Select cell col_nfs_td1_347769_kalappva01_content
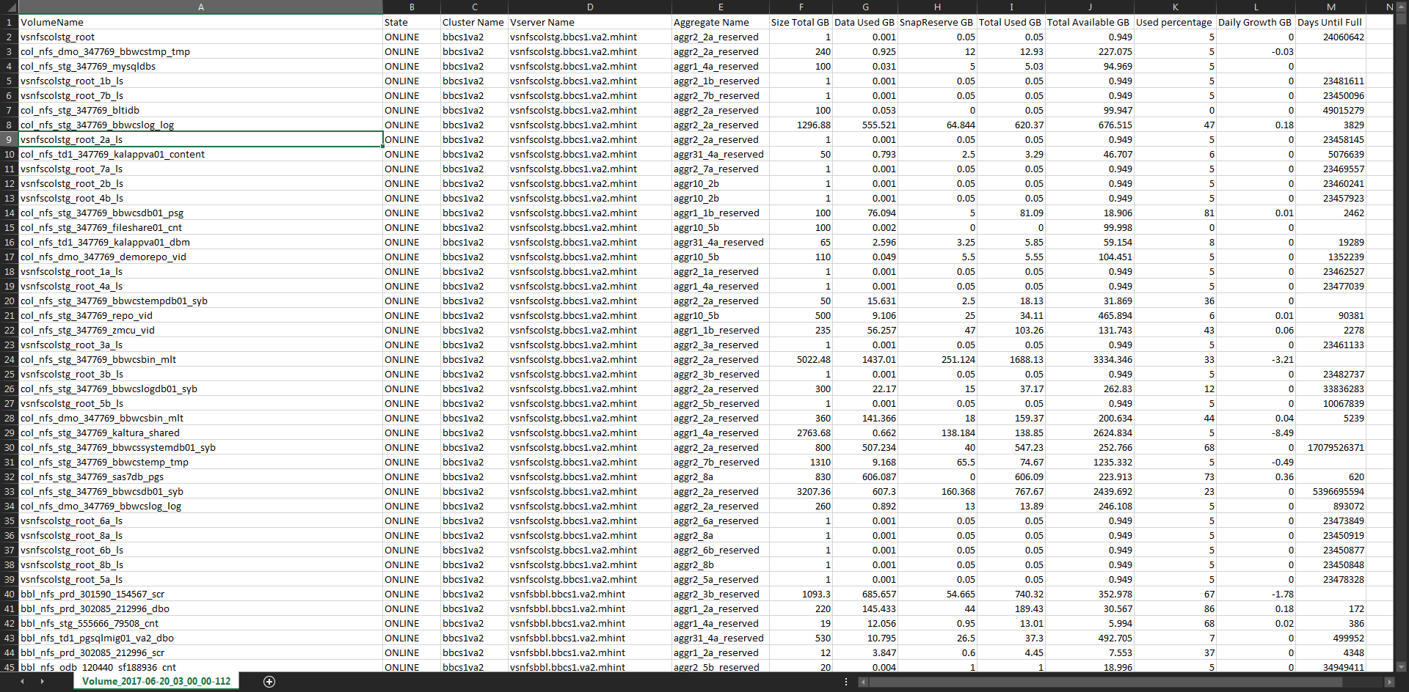The image size is (1409, 692). coord(200,154)
